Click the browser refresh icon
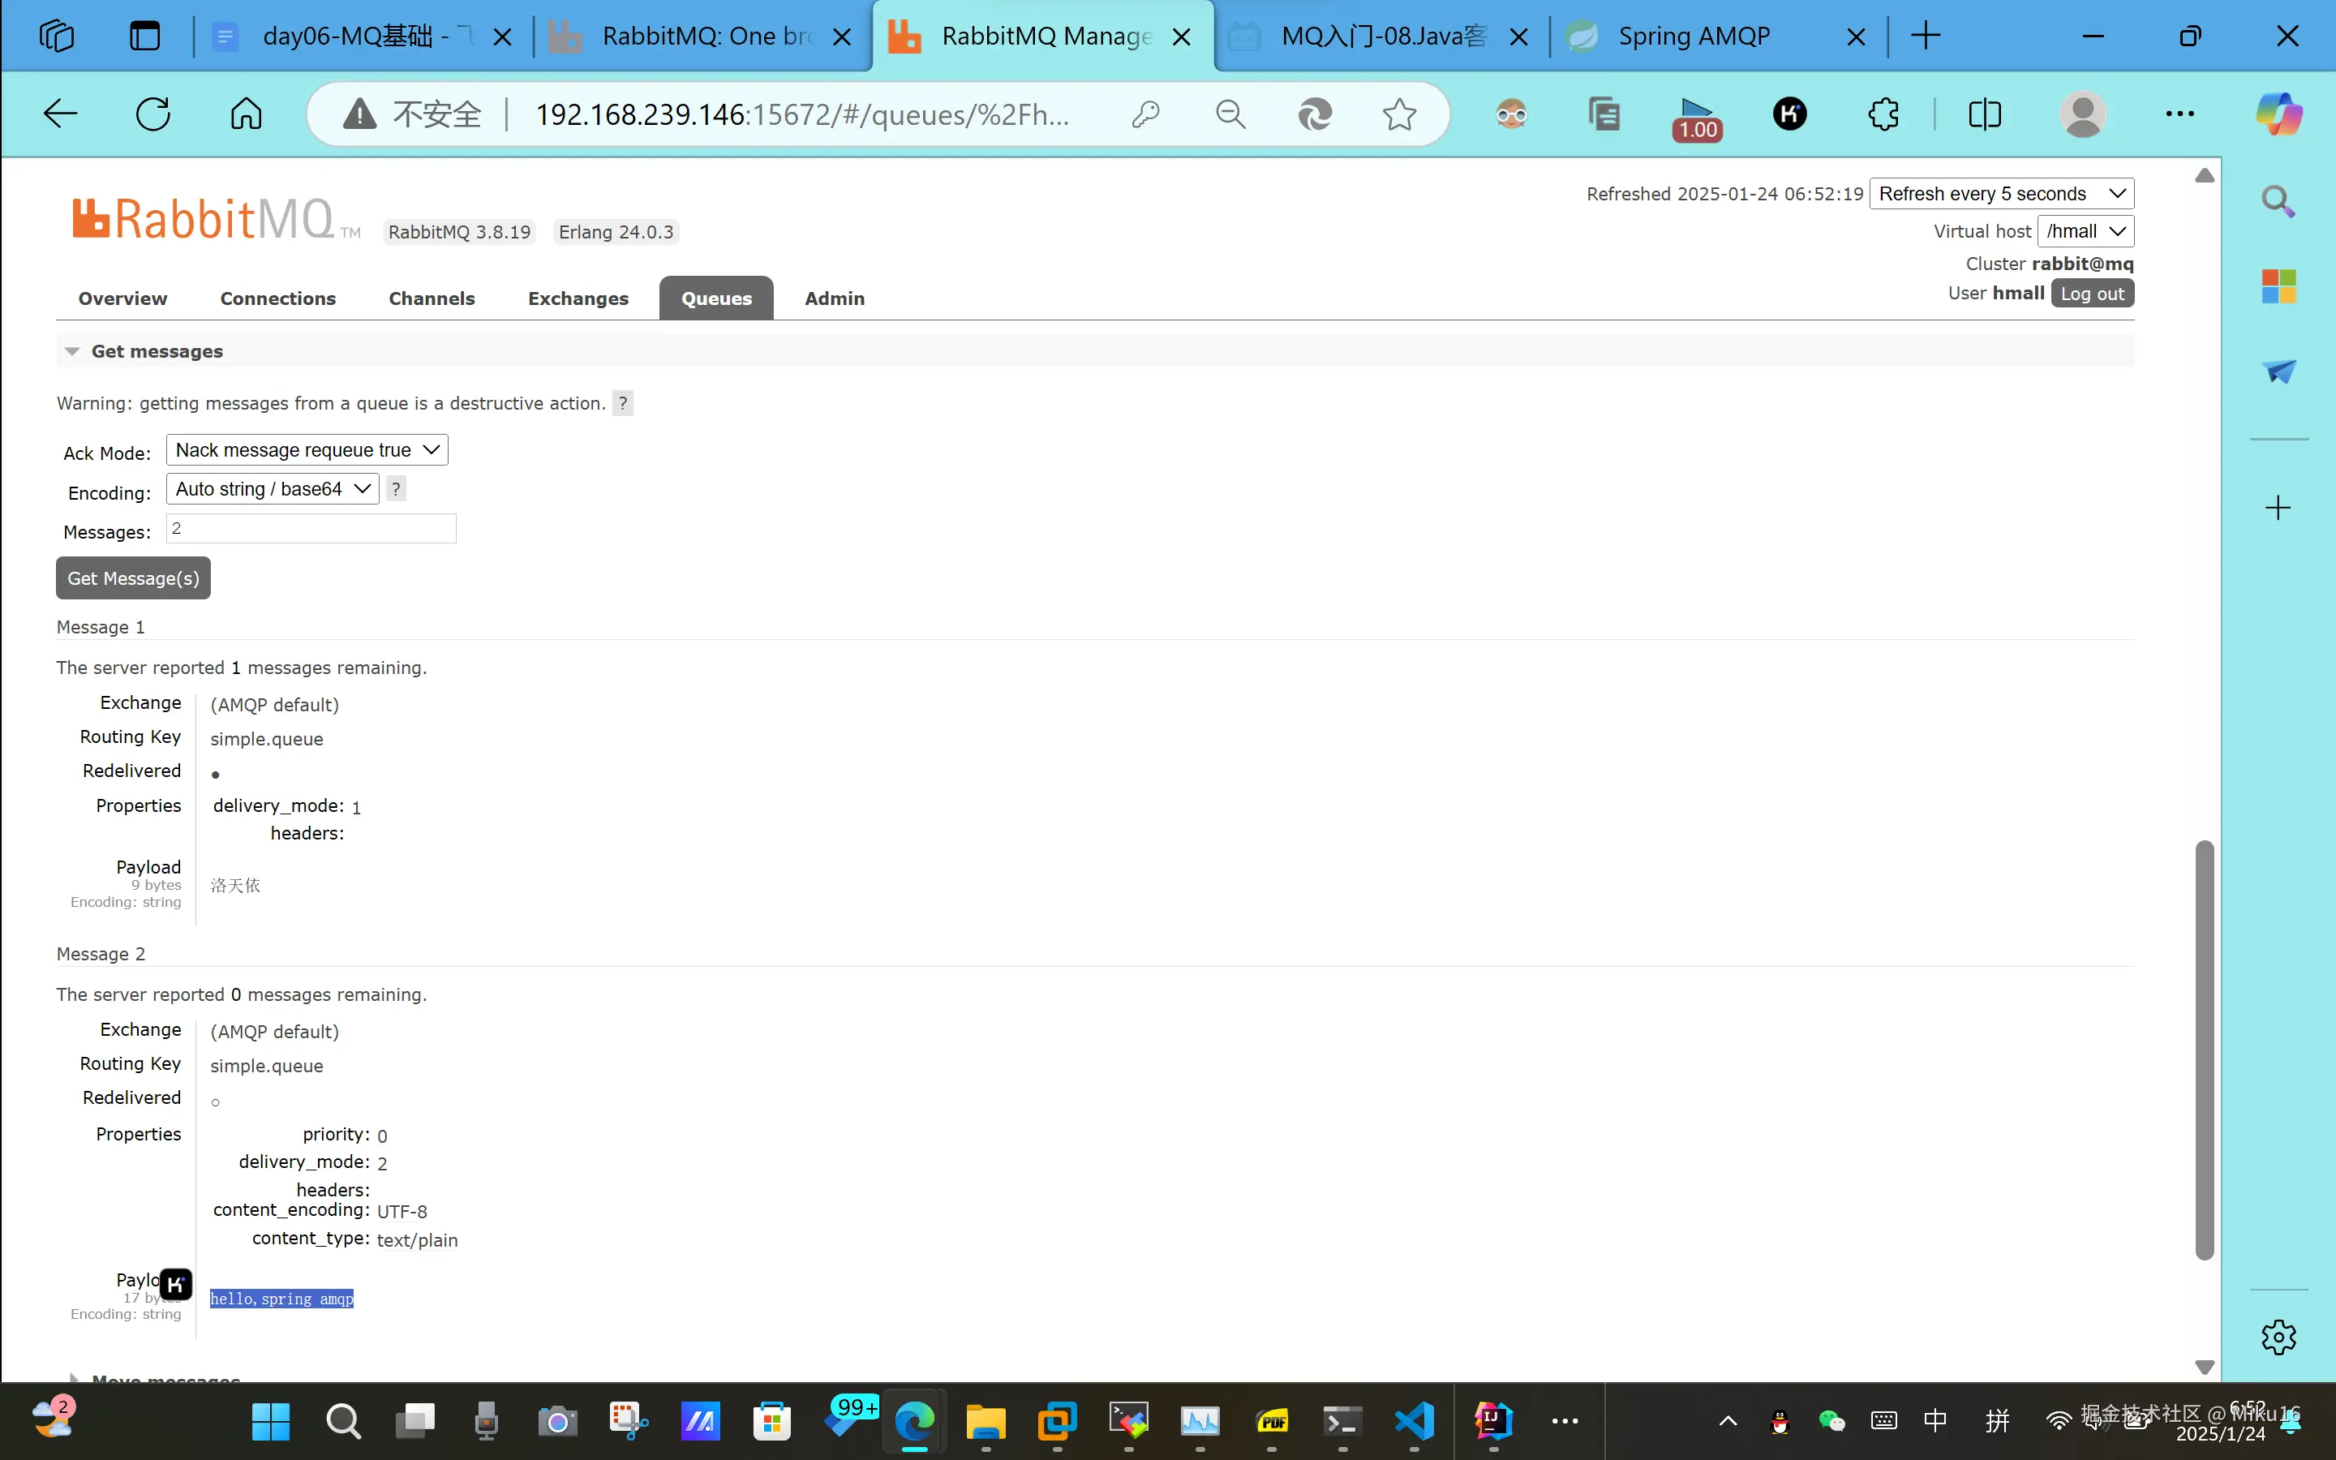 coord(152,114)
